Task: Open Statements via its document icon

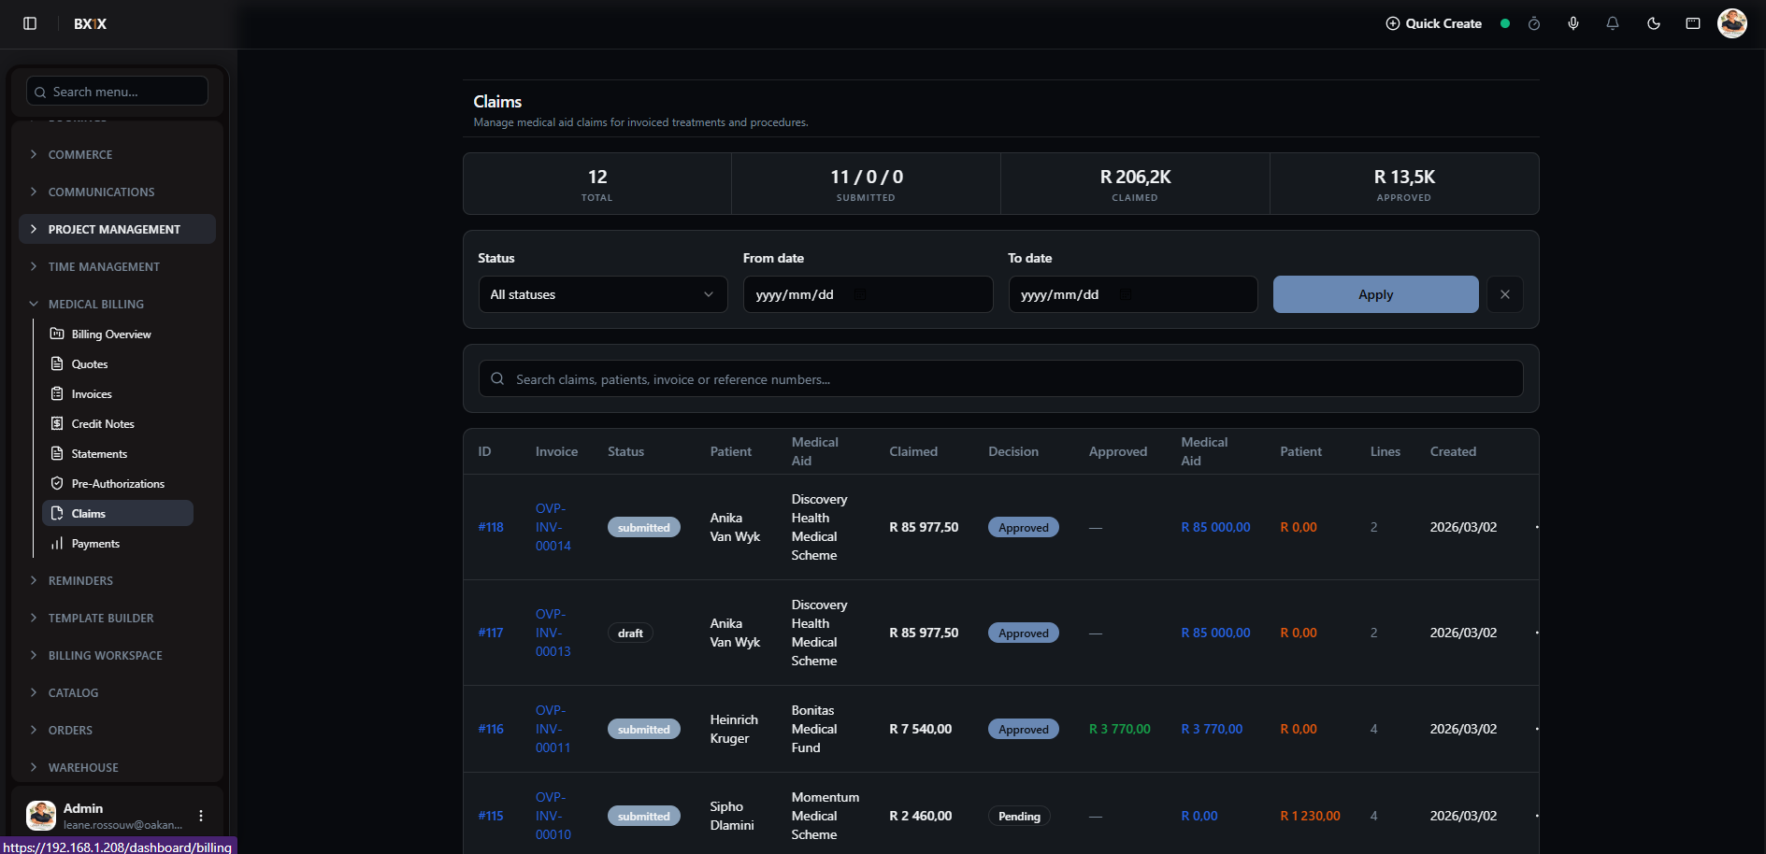Action: coord(57,453)
